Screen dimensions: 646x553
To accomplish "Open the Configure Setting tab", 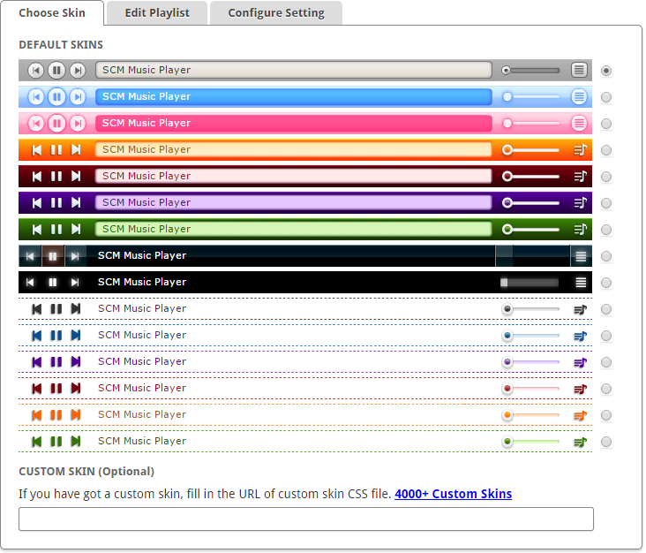I will point(276,12).
